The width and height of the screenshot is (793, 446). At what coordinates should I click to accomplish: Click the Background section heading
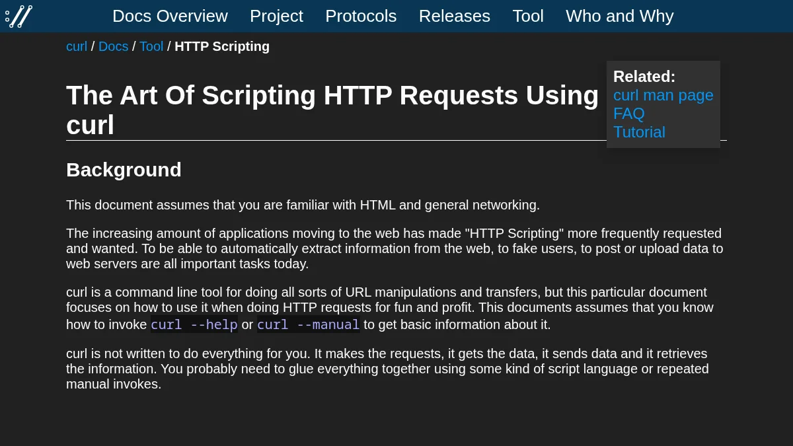[124, 170]
